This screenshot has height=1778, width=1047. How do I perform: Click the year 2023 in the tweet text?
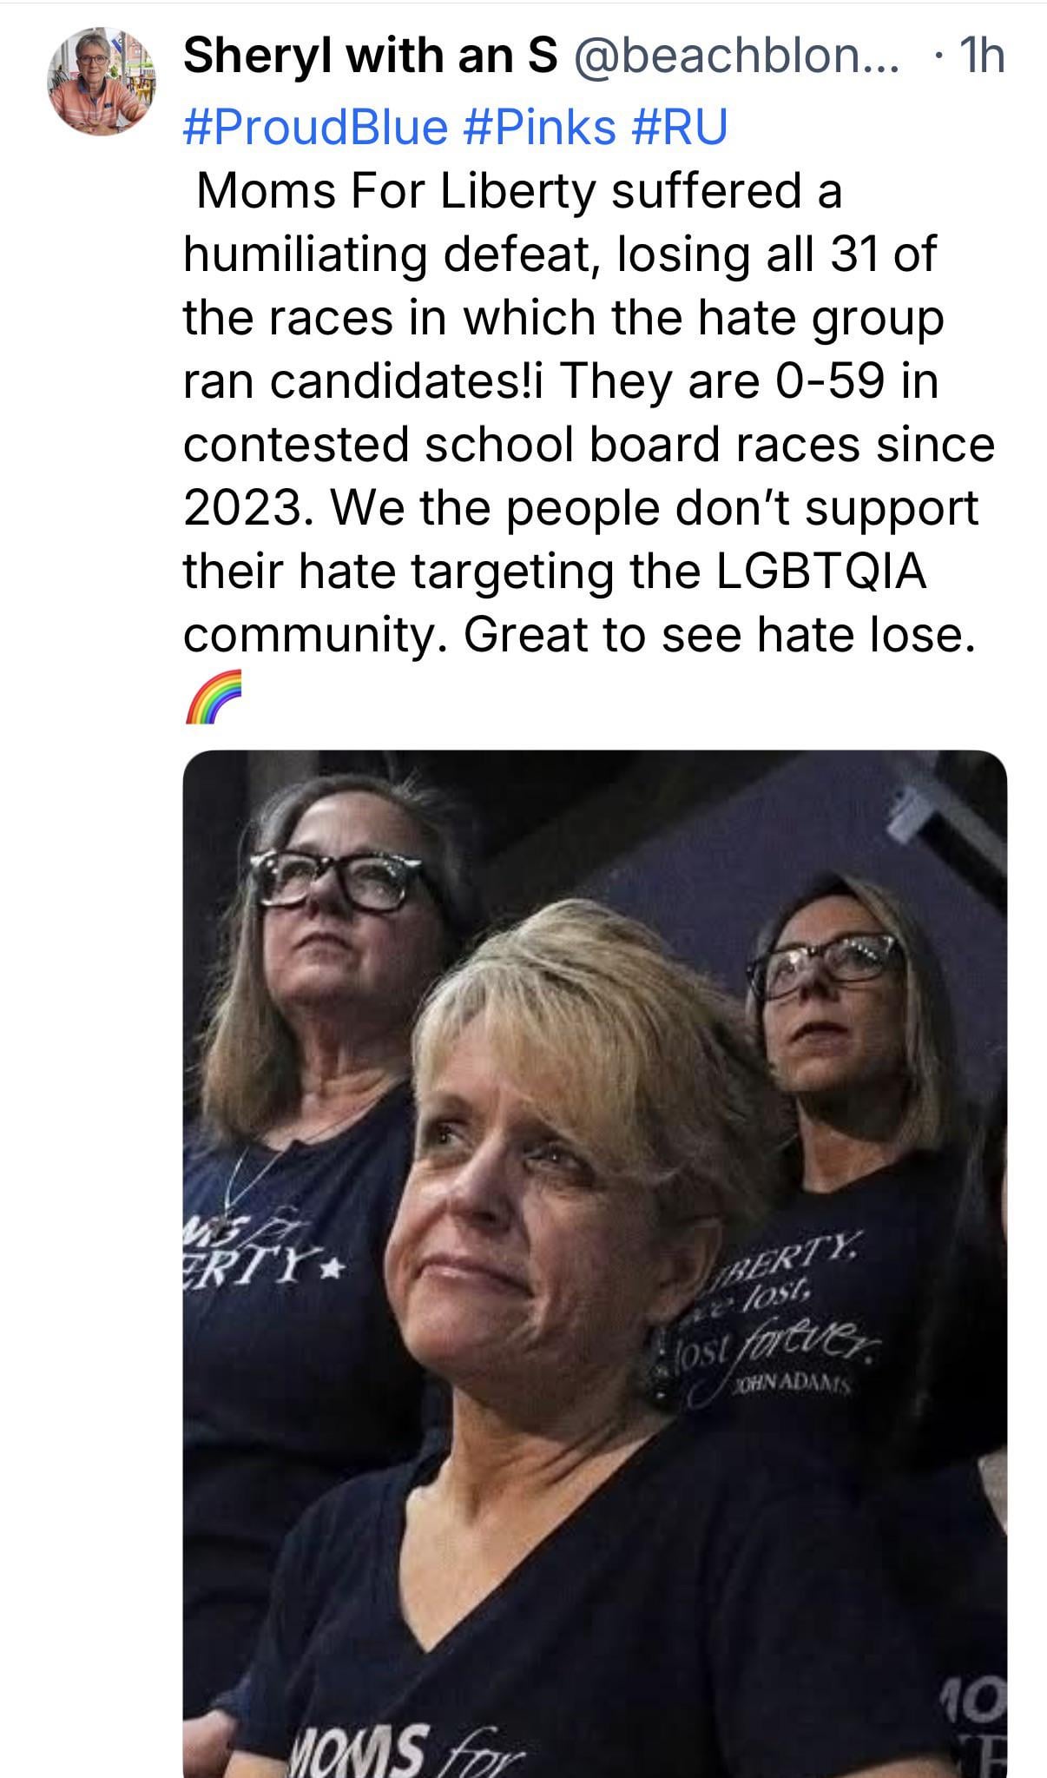click(241, 508)
